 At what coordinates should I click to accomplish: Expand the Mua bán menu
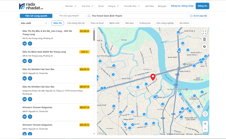tap(71, 6)
